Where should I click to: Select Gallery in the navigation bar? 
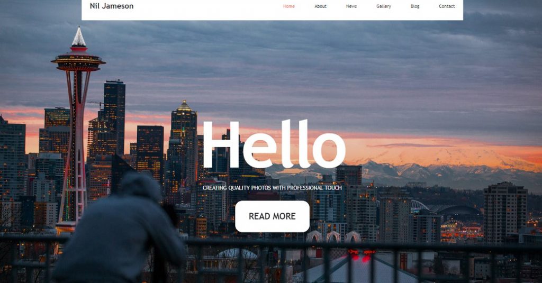tap(384, 6)
